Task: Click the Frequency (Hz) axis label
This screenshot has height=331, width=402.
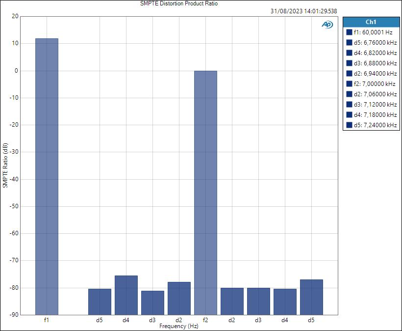Action: pos(179,326)
